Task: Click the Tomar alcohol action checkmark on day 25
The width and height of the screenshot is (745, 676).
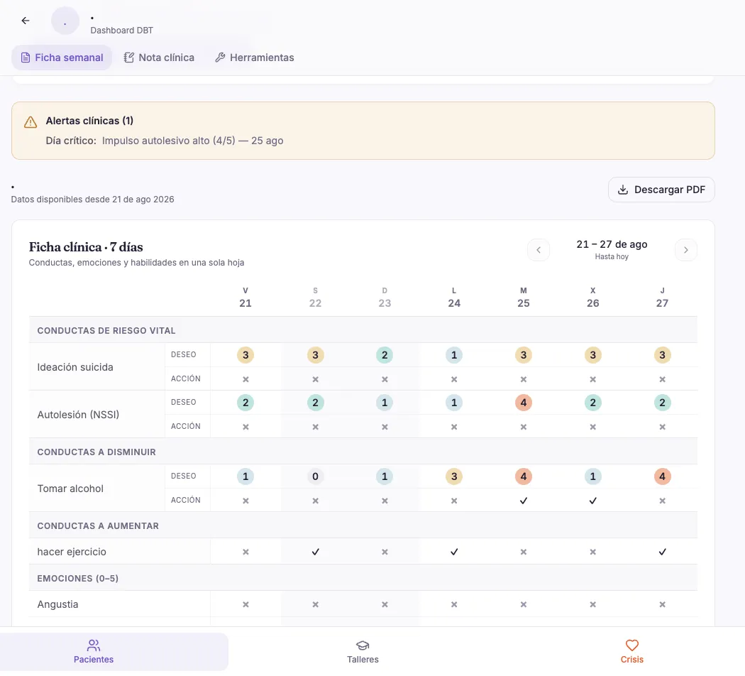Action: tap(523, 501)
